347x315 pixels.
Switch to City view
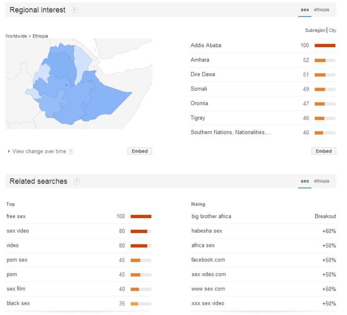332,31
